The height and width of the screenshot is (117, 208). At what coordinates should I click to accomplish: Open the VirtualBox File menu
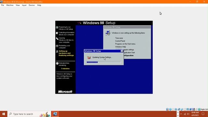tap(3, 5)
